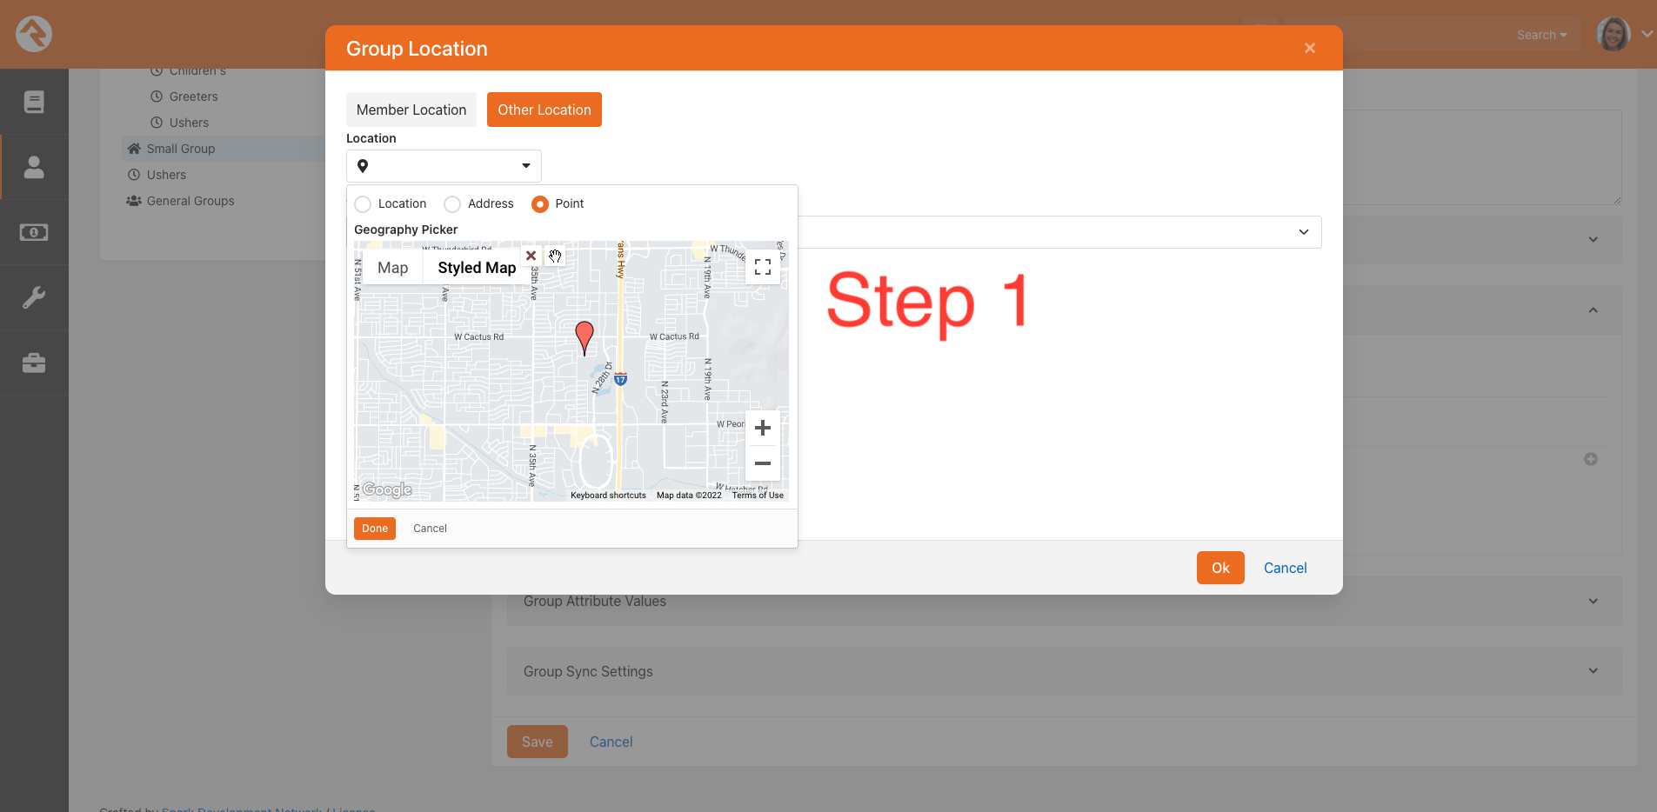1657x812 pixels.
Task: Open the briefcase icon in sidebar
Action: point(34,363)
